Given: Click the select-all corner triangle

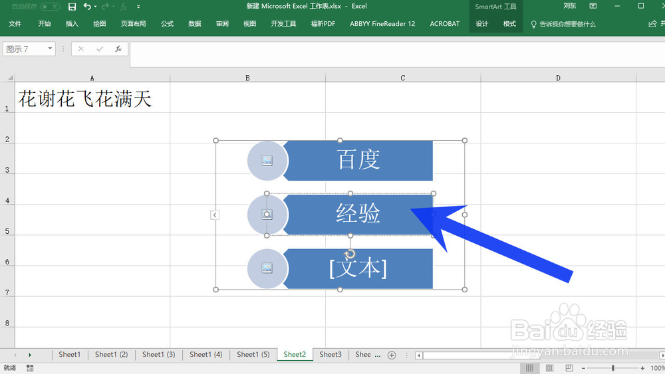Looking at the screenshot, I should pos(10,78).
